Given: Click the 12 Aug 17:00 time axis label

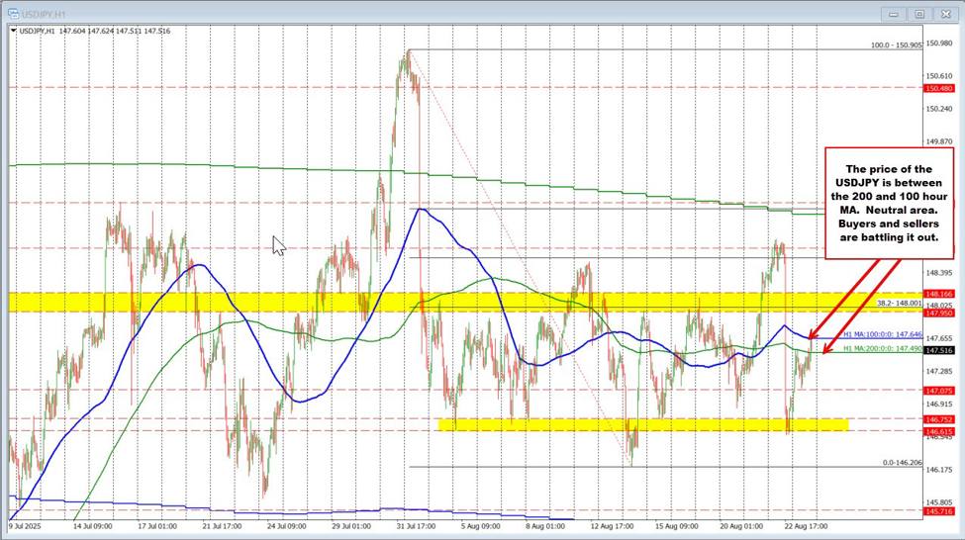Looking at the screenshot, I should coord(612,526).
